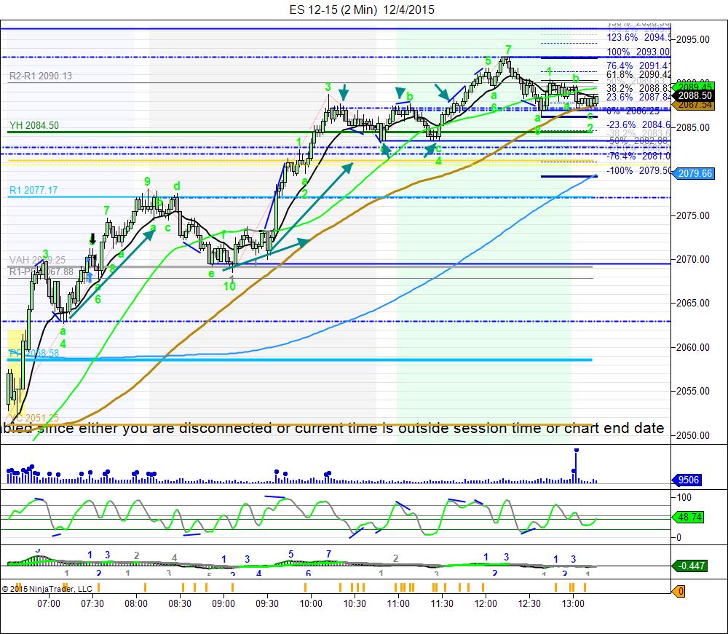Click the PP 2058.58 pivot label
This screenshot has width=728, height=634.
point(34,353)
